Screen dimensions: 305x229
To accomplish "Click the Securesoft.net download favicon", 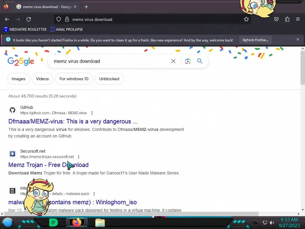I will (x=13, y=154).
